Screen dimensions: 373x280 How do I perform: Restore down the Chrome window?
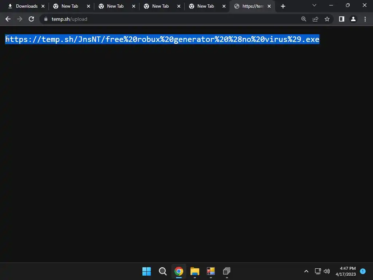coord(348,5)
